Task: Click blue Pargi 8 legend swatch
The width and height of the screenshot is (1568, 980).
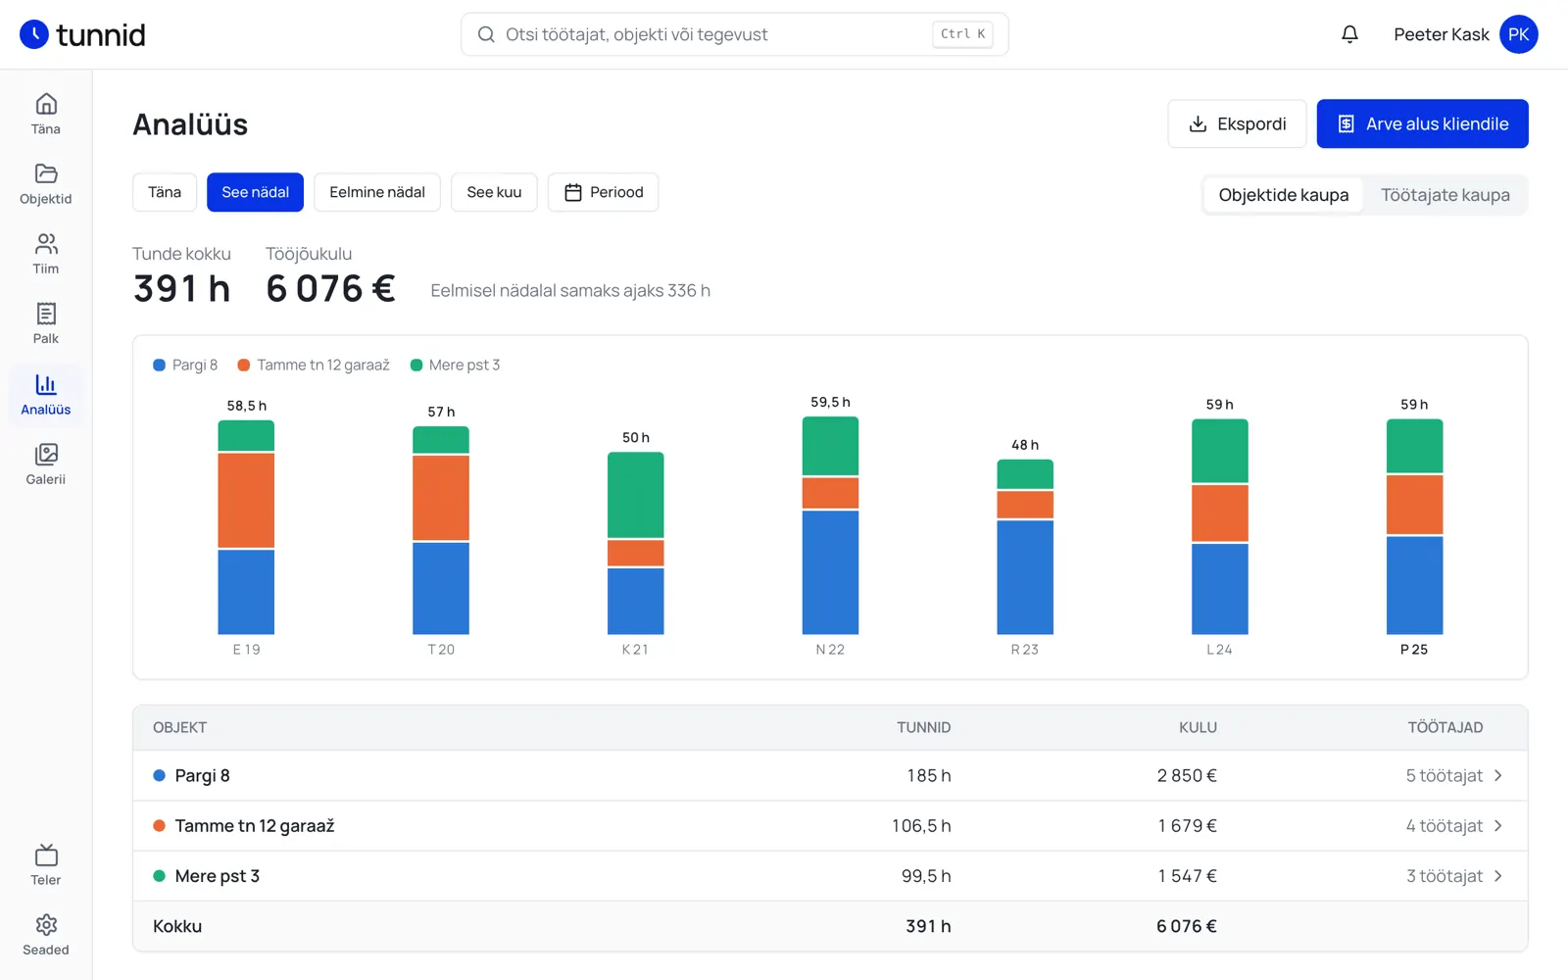Action: click(159, 365)
